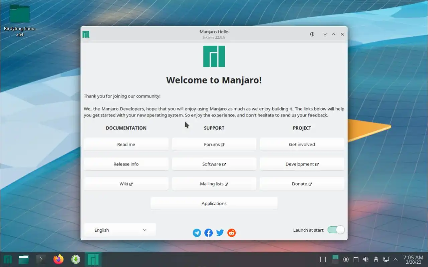The width and height of the screenshot is (428, 267).
Task: Open the Development project link
Action: coord(302,164)
